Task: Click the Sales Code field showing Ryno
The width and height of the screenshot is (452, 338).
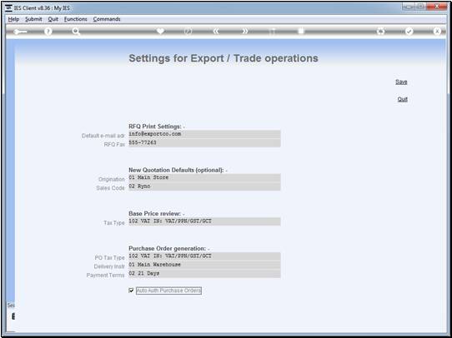Action: (204, 186)
